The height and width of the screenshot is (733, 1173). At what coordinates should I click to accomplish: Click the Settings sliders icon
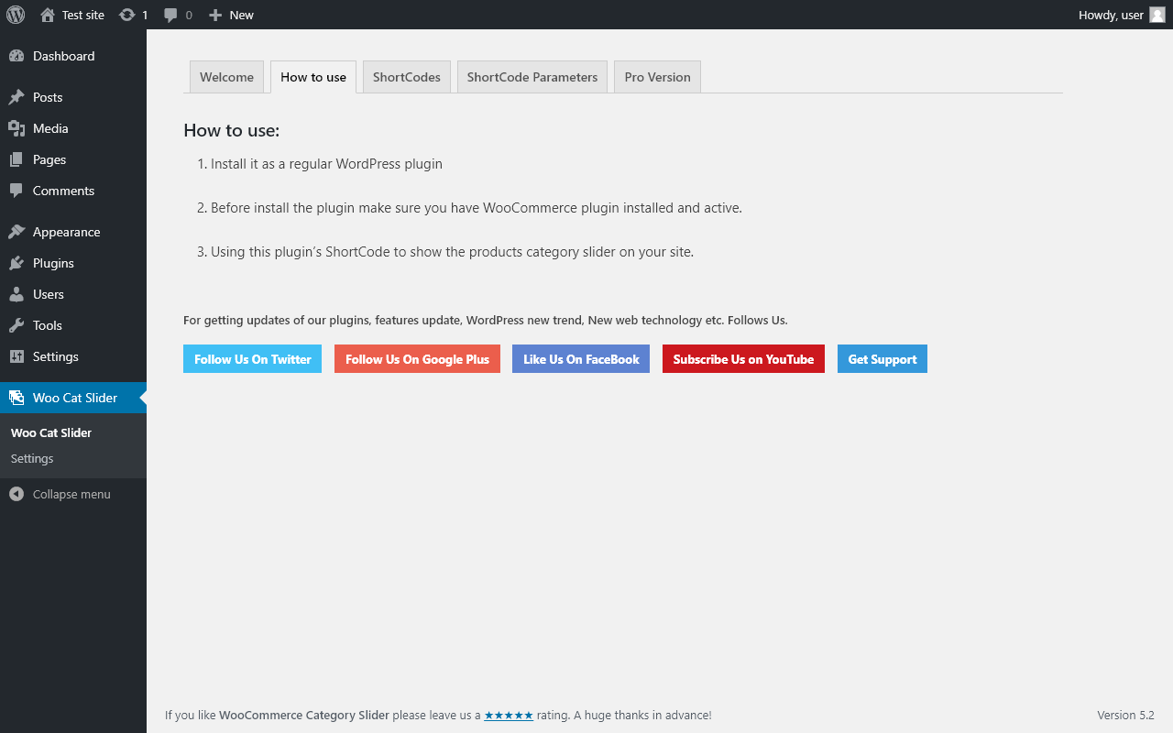point(16,356)
